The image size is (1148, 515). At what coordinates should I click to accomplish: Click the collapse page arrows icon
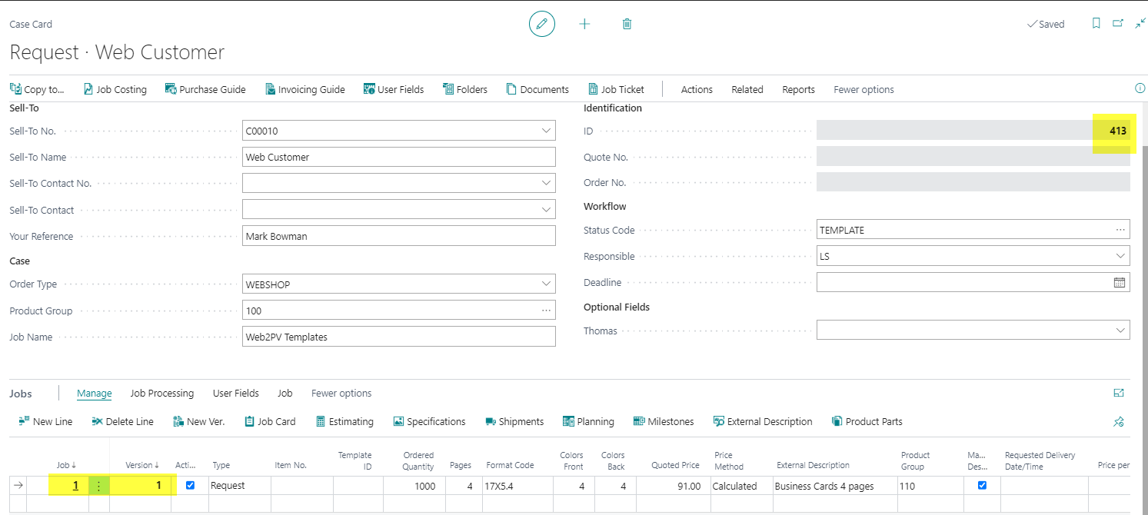click(1140, 24)
